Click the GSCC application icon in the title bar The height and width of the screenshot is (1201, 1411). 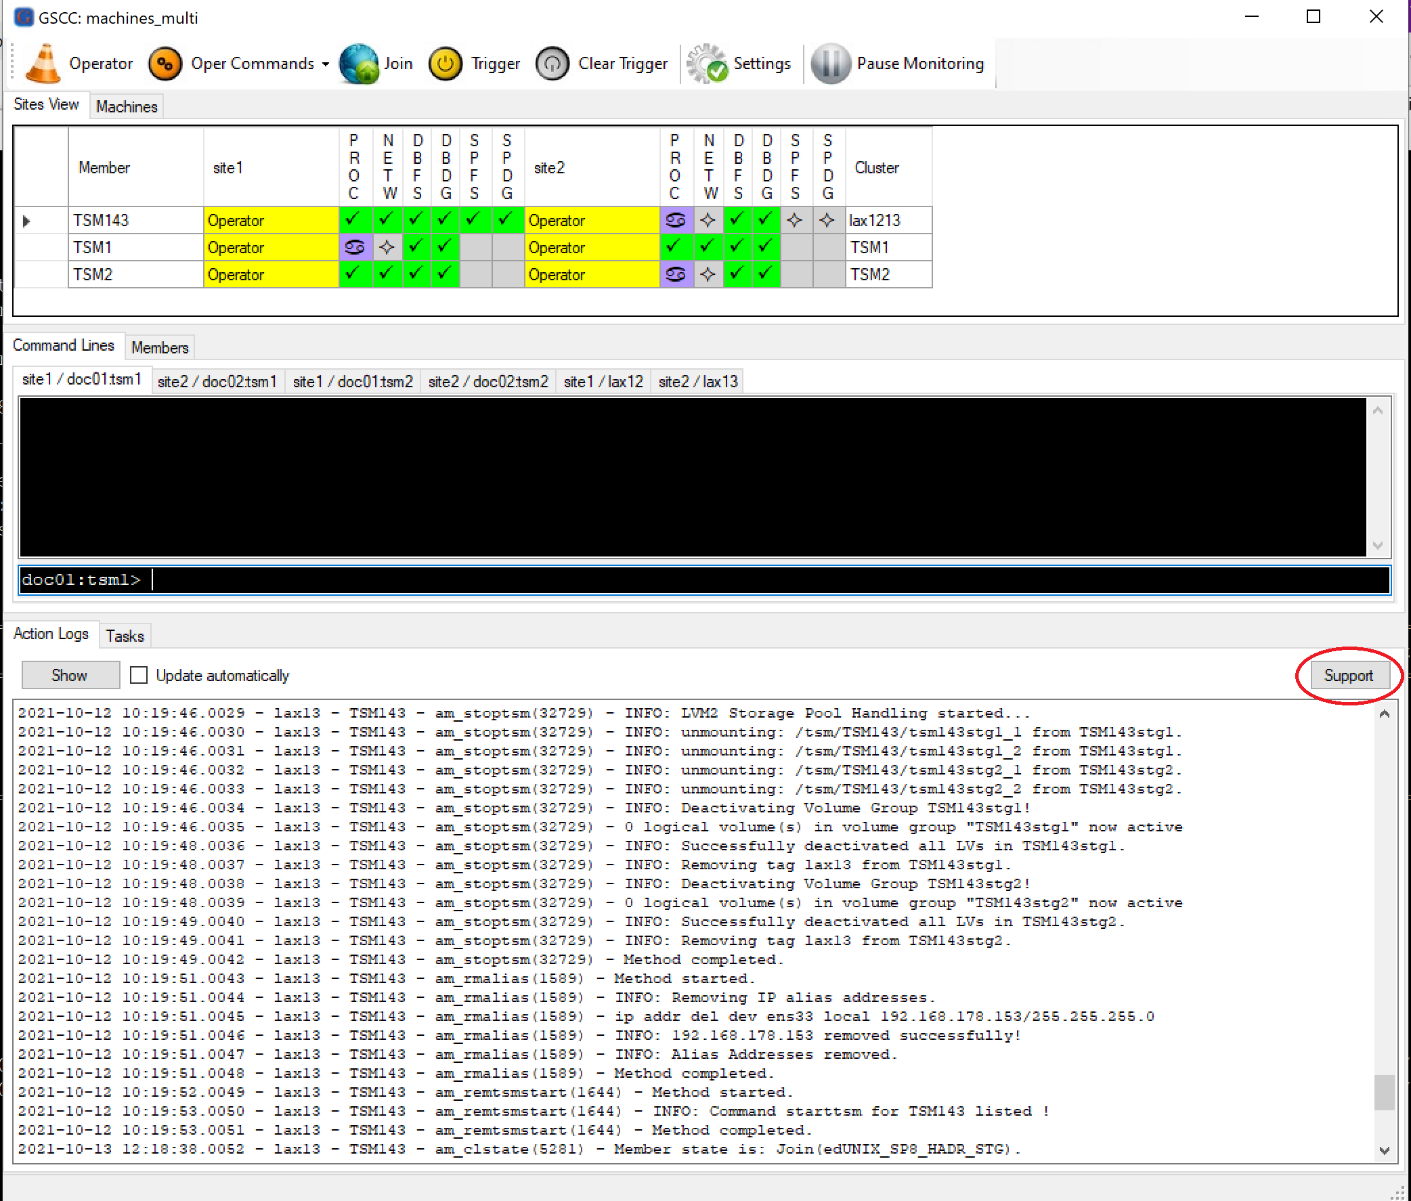point(23,17)
